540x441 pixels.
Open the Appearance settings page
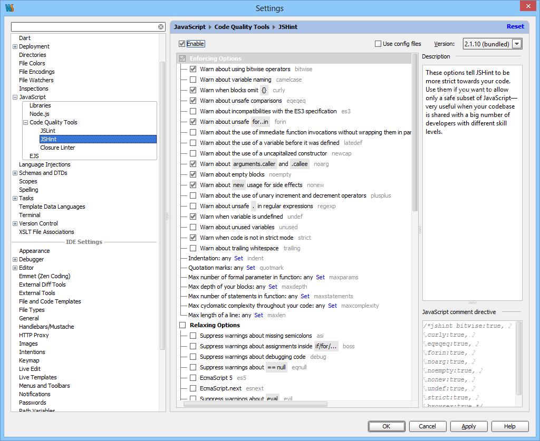pyautogui.click(x=34, y=251)
